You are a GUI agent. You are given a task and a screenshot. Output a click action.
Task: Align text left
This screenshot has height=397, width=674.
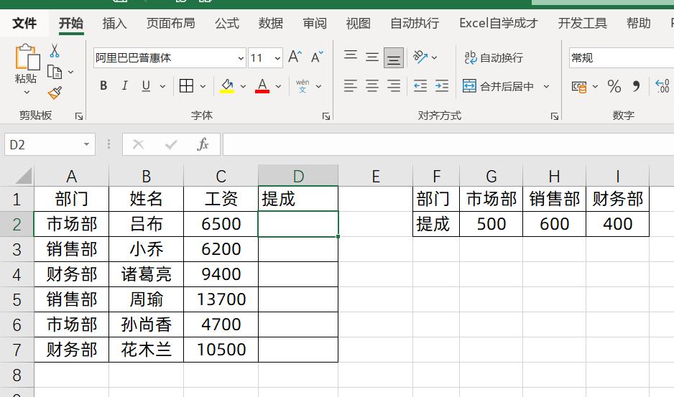pyautogui.click(x=351, y=86)
